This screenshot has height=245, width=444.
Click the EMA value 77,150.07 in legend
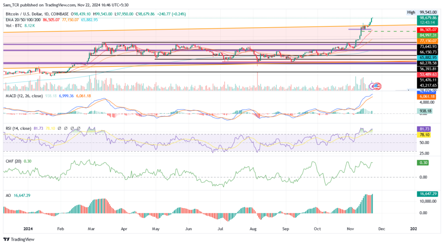[x=70, y=20]
